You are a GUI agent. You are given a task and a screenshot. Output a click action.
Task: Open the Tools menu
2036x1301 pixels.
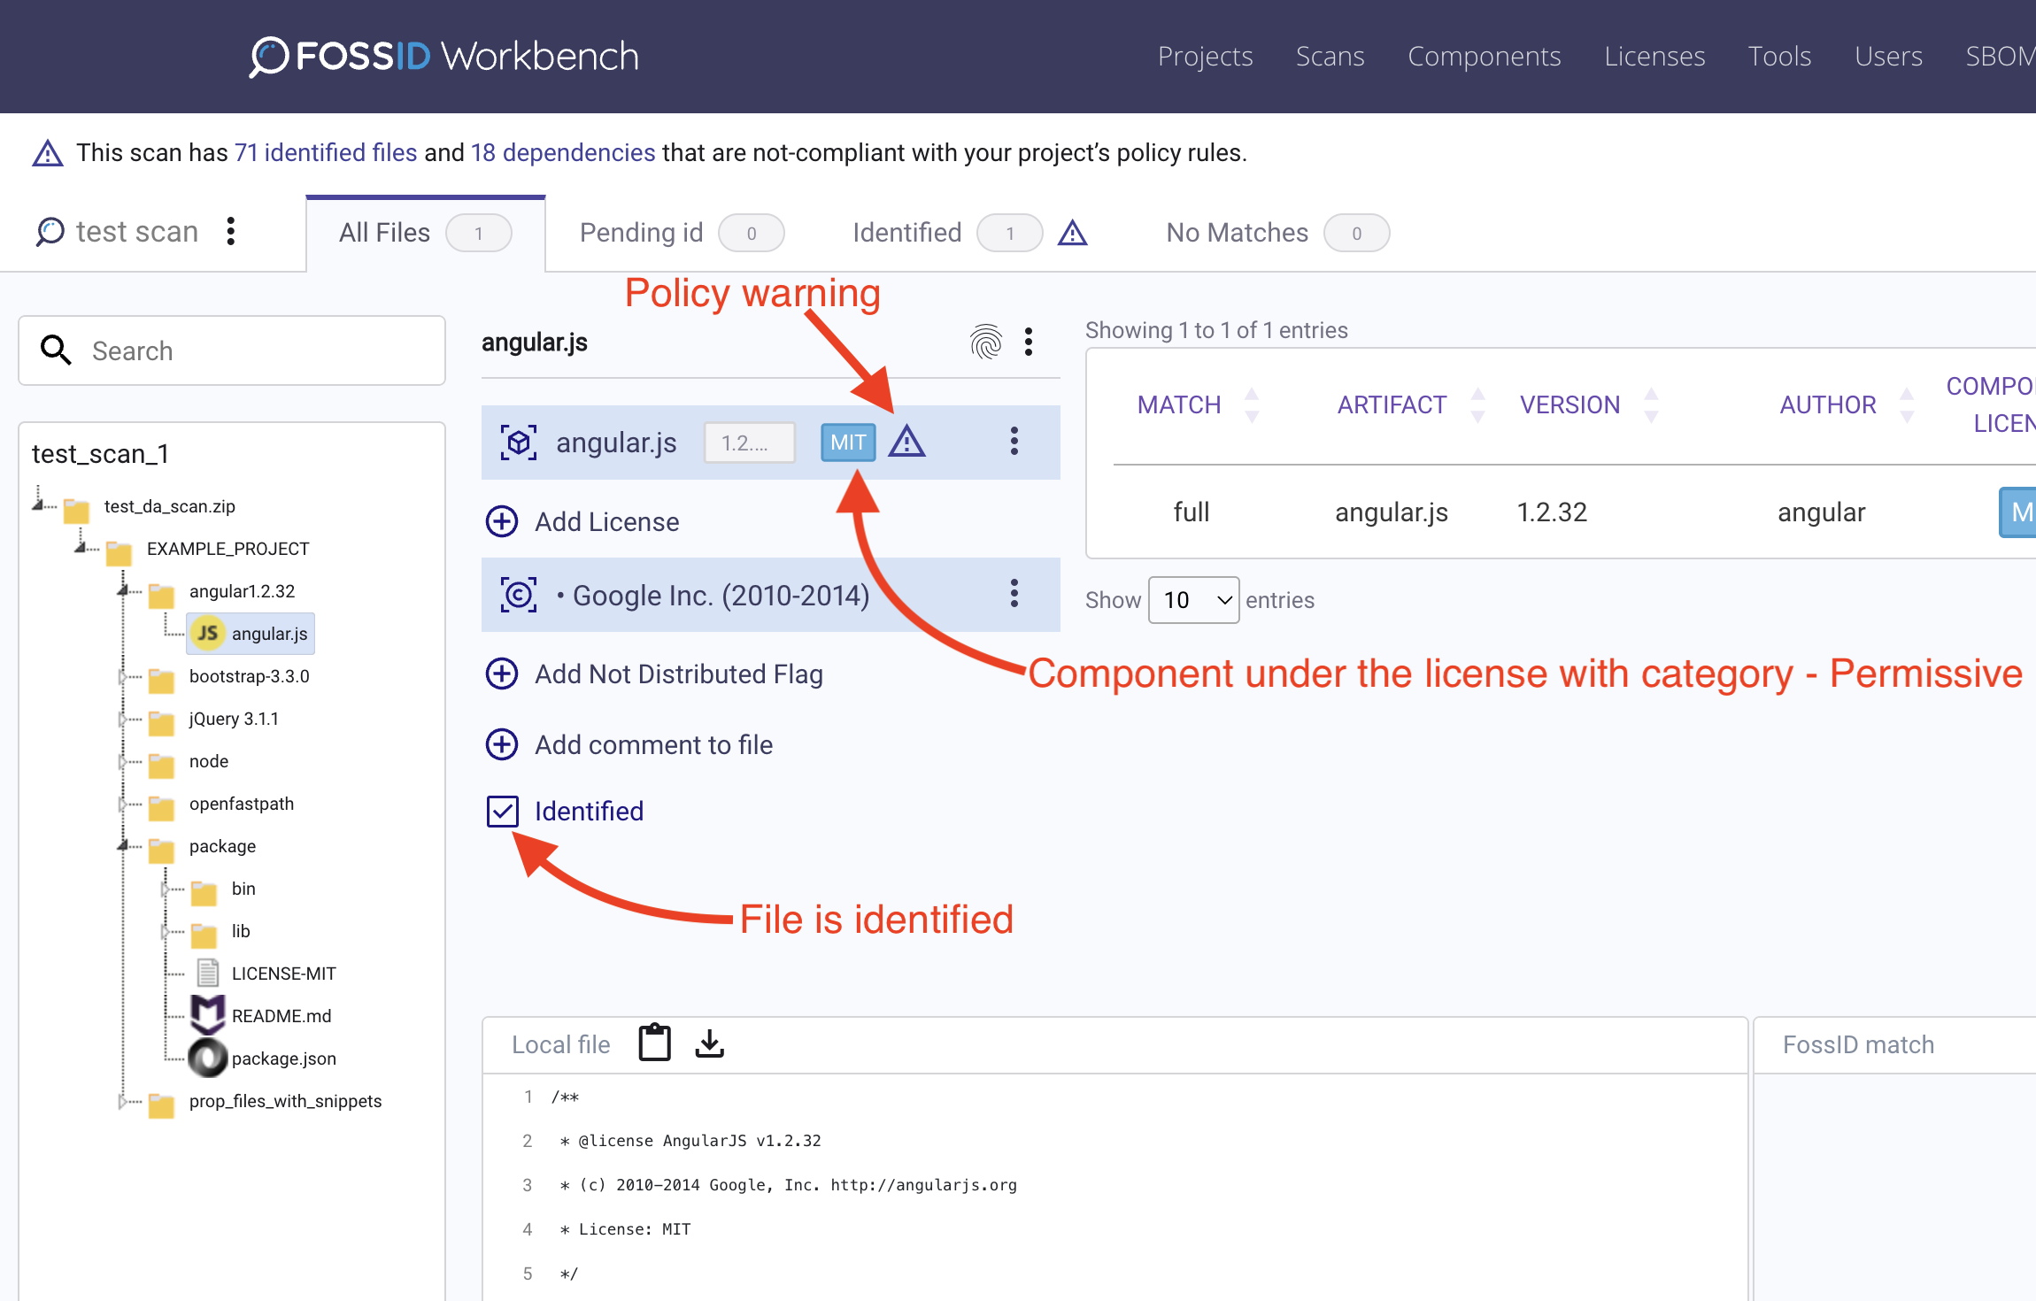[1778, 57]
